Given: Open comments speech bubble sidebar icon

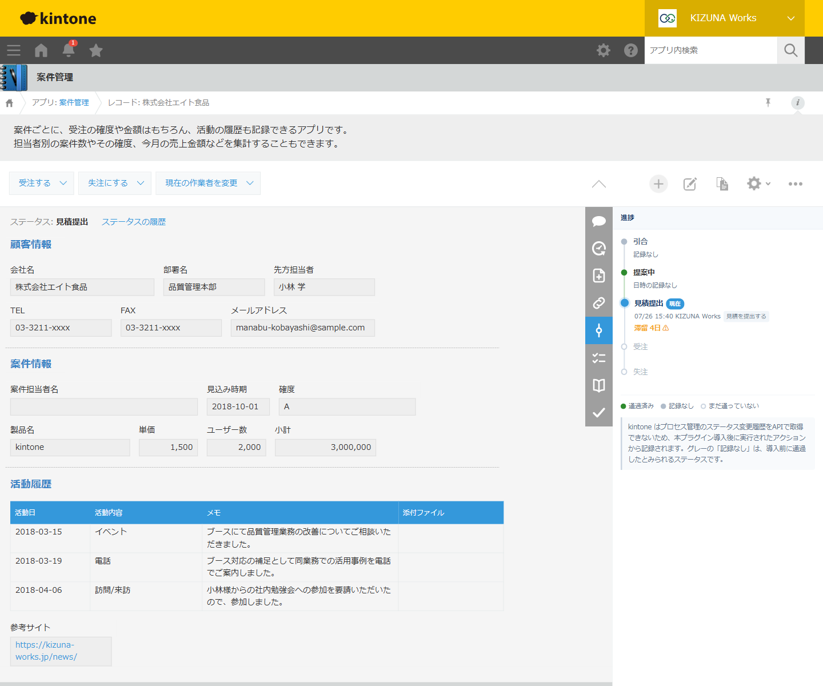Looking at the screenshot, I should pos(599,221).
